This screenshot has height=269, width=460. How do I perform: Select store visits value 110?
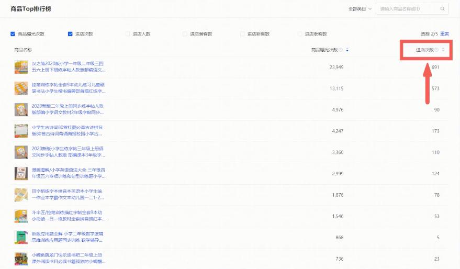coord(435,152)
